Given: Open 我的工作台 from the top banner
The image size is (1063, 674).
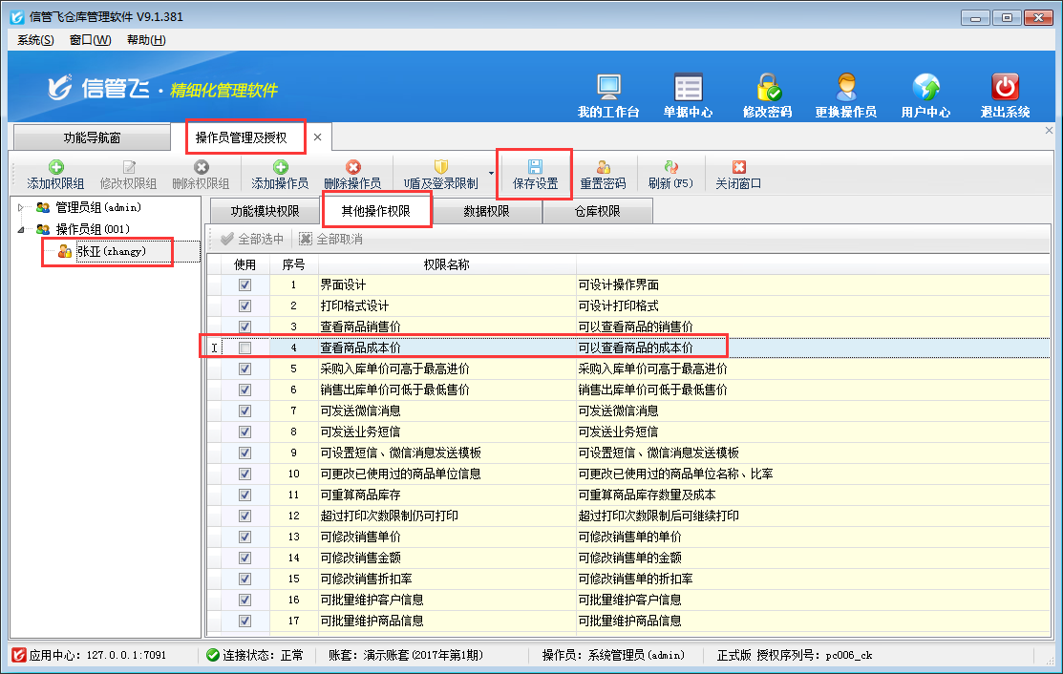Looking at the screenshot, I should click(608, 89).
